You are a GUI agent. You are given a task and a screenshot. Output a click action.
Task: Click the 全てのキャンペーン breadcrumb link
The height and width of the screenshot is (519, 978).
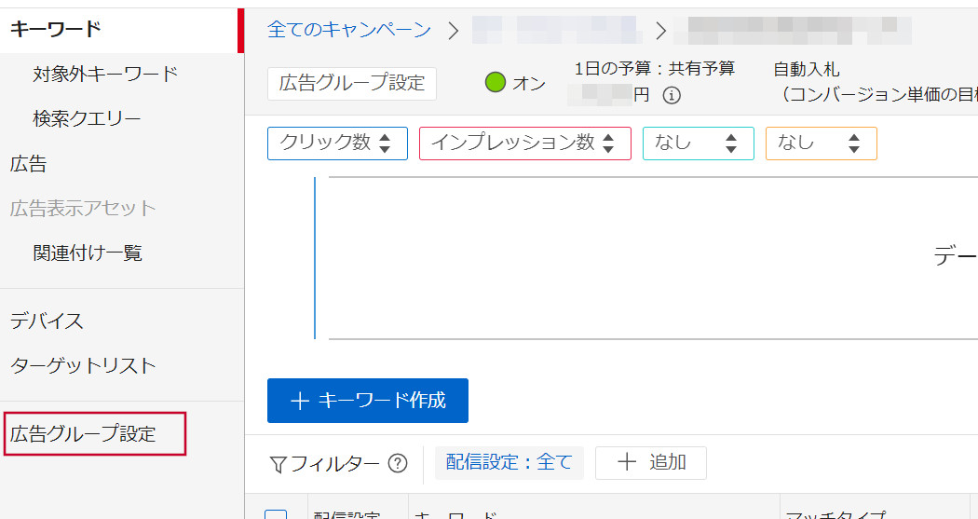[349, 29]
